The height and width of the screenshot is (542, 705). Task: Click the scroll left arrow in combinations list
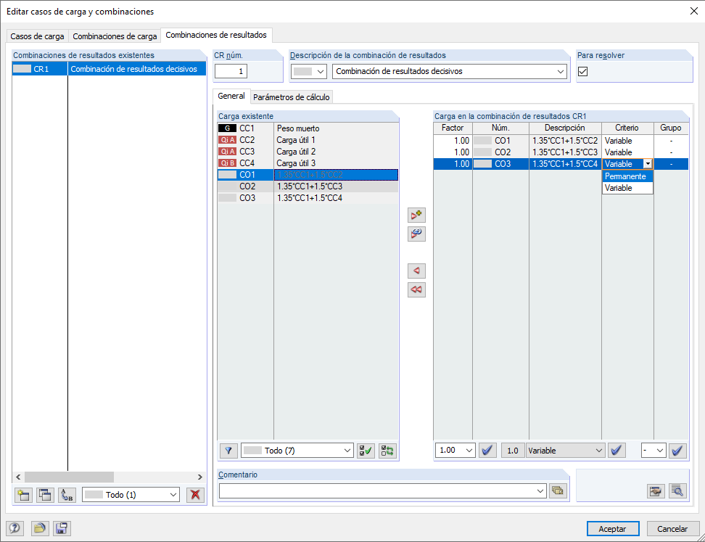[18, 477]
